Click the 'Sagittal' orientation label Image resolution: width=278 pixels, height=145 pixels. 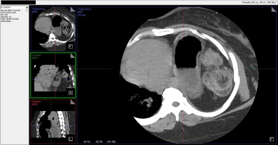point(36,101)
